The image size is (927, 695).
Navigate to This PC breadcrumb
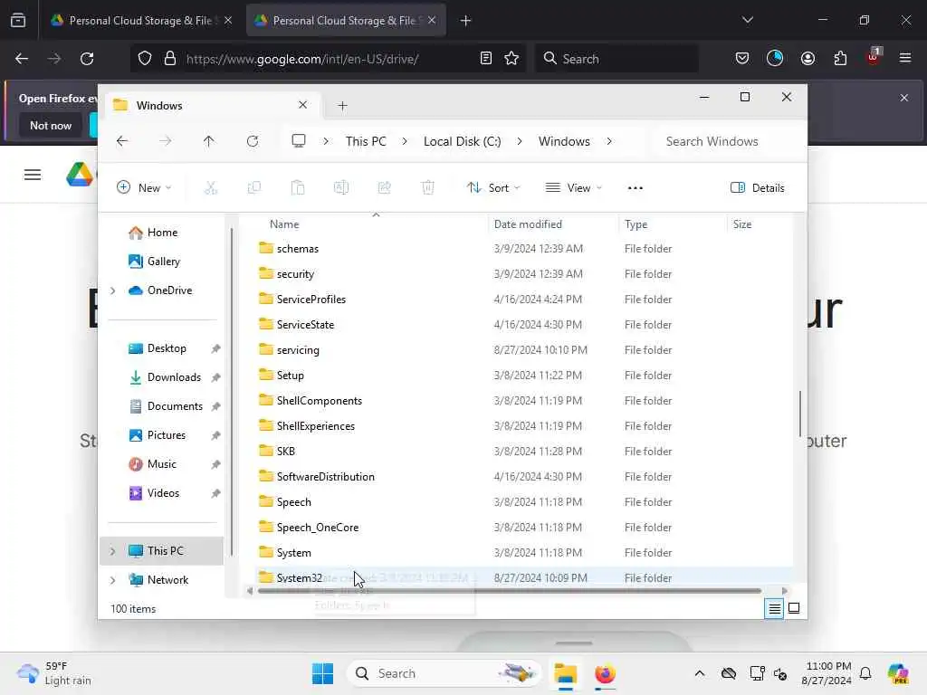[366, 141]
